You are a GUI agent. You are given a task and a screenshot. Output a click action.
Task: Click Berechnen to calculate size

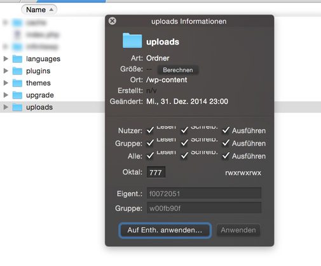178,70
